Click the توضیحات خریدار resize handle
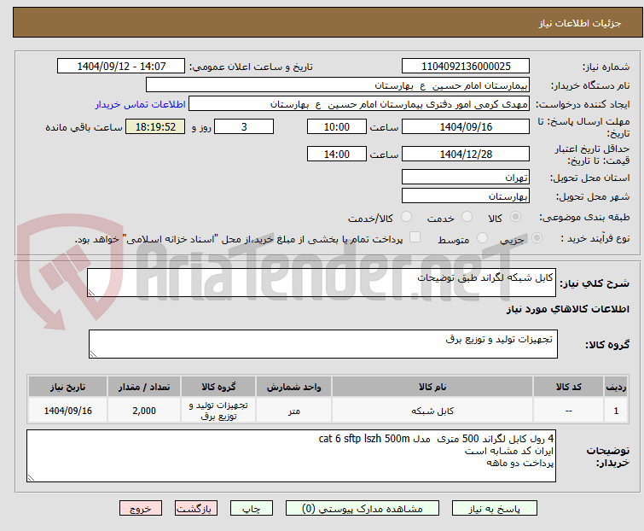The width and height of the screenshot is (644, 531). click(x=32, y=477)
